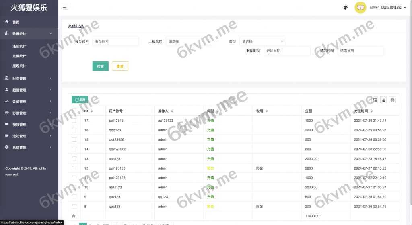412x225 pixels.
Task: Click the home icon beside 首页
Action: coord(7,22)
